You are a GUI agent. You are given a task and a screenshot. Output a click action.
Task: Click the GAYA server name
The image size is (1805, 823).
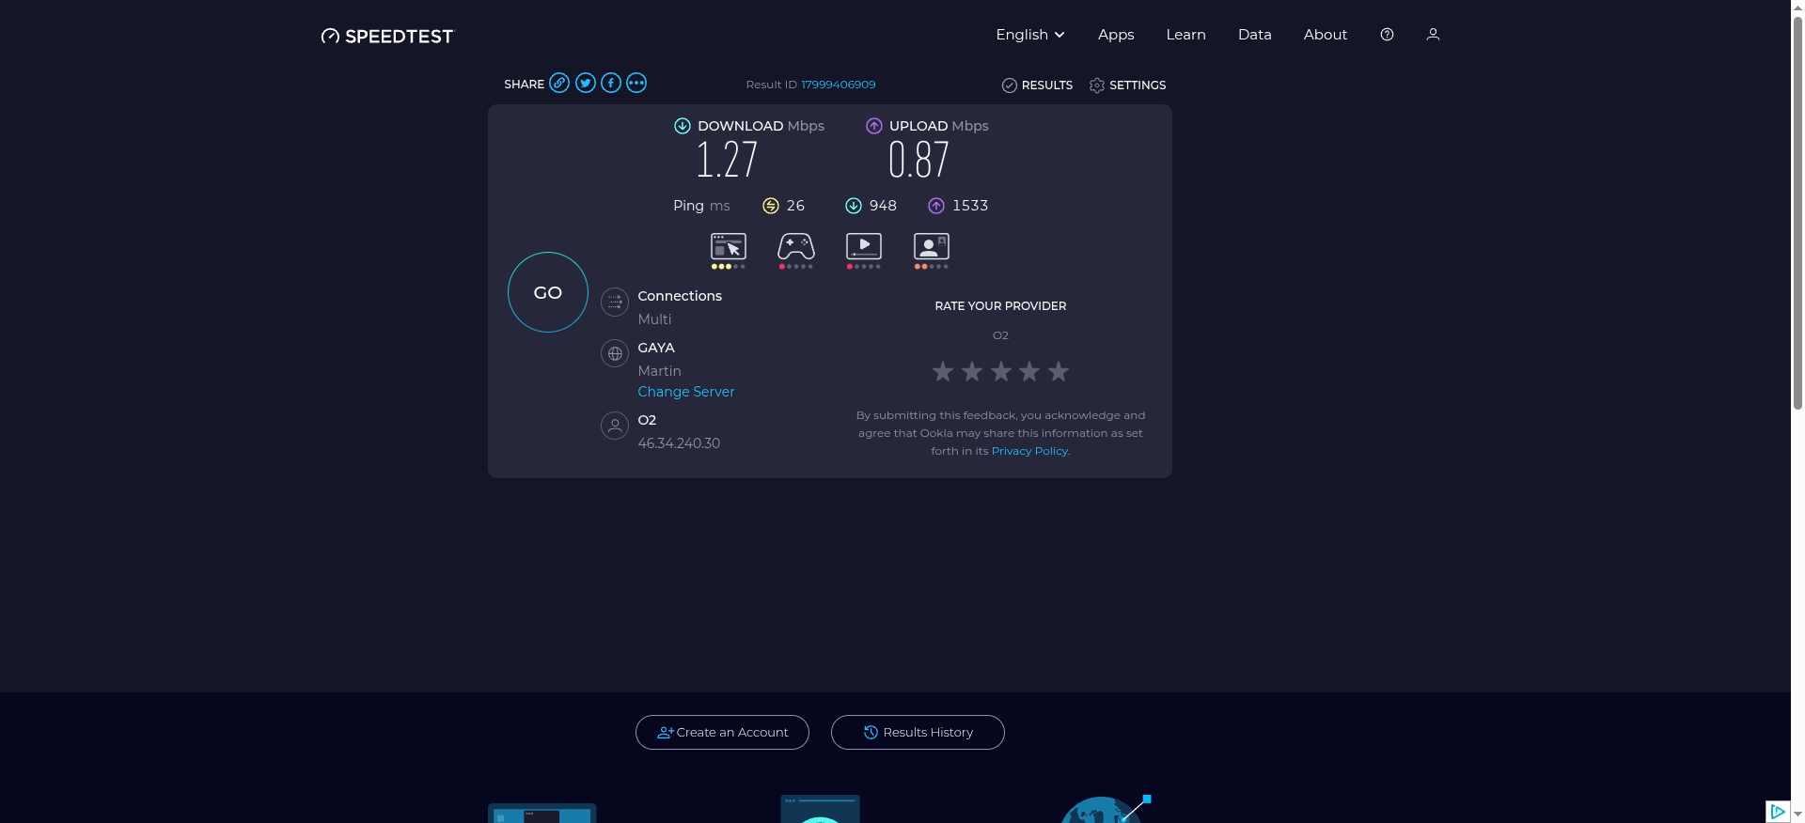coord(656,348)
